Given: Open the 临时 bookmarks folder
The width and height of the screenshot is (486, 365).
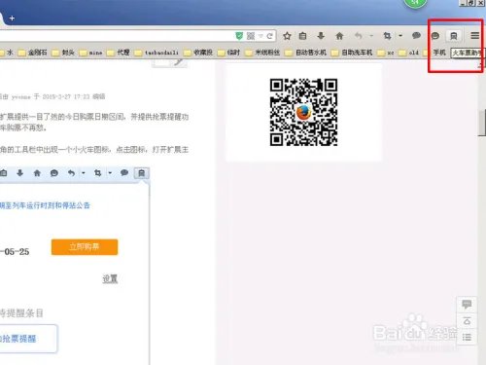Looking at the screenshot, I should [229, 53].
